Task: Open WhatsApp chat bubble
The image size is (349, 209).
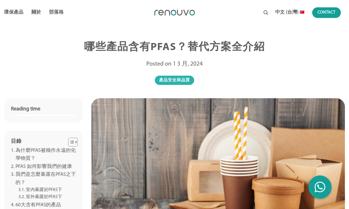Action: [x=320, y=187]
